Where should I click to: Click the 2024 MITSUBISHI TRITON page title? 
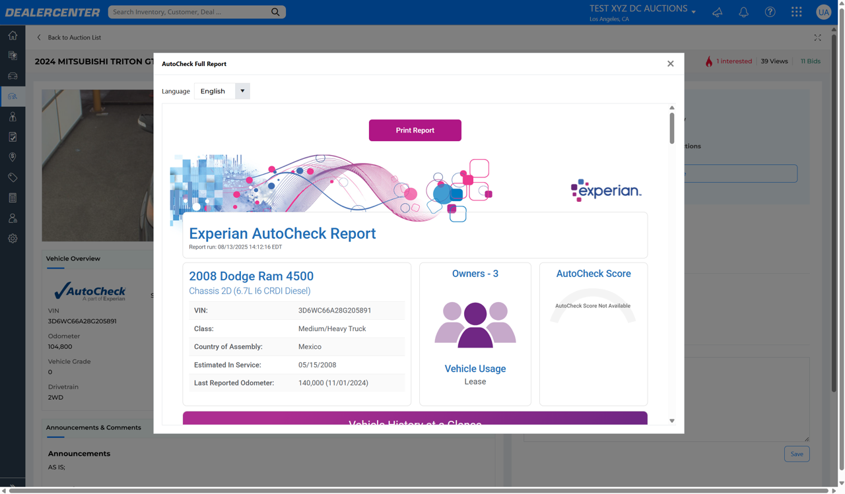[x=94, y=61]
